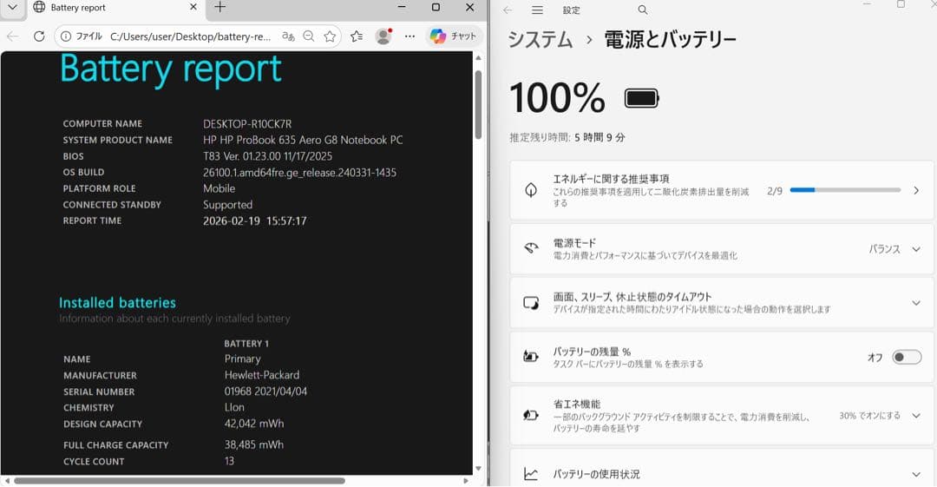Click the tab list dropdown arrow in browser

click(x=12, y=8)
